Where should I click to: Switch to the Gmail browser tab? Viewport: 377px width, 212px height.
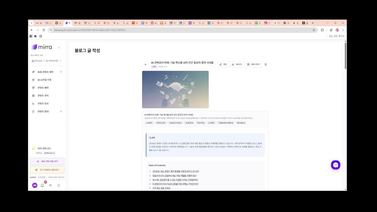(x=77, y=23)
